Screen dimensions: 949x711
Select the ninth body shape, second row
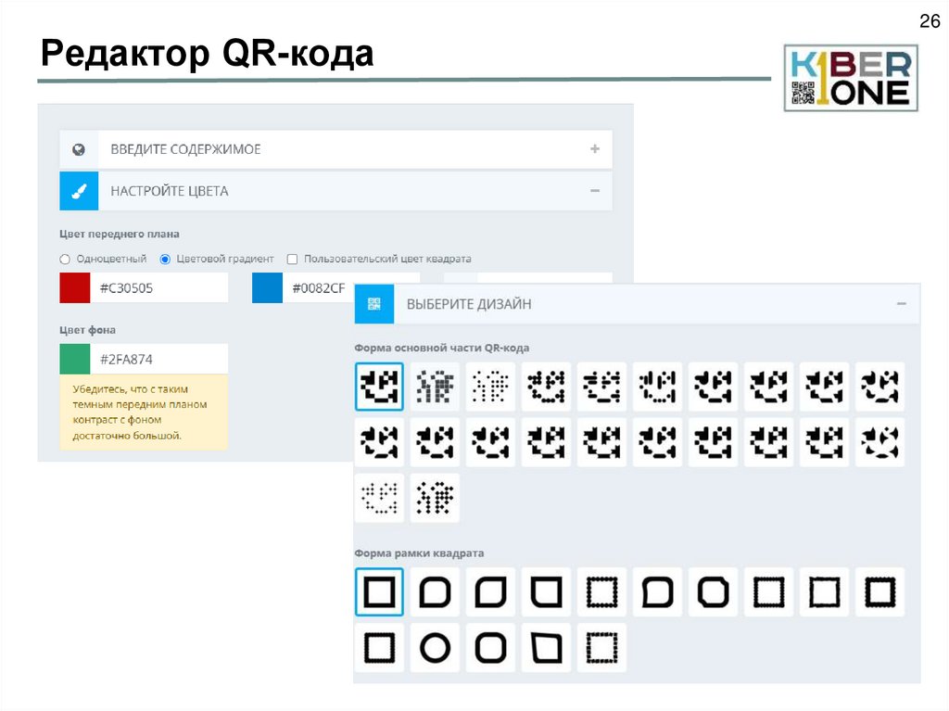tap(825, 442)
